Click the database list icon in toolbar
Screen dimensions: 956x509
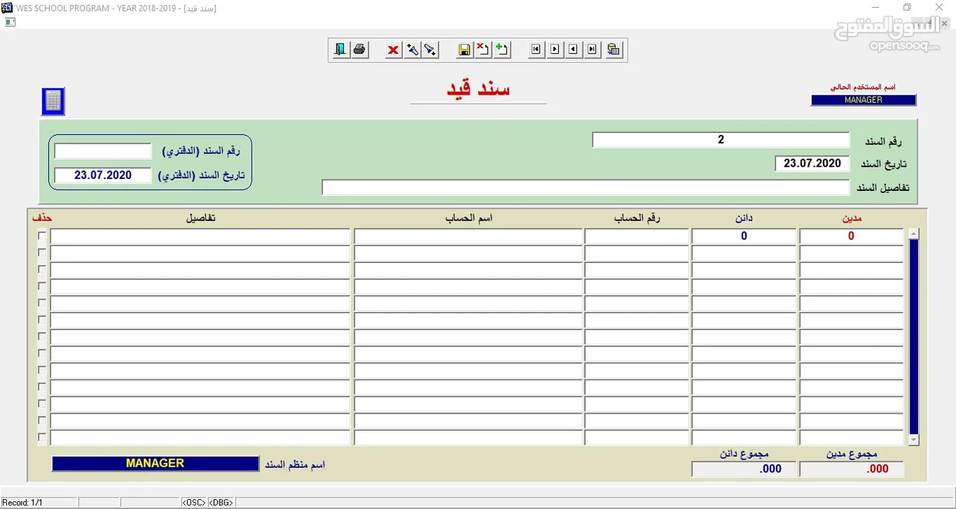[x=614, y=49]
